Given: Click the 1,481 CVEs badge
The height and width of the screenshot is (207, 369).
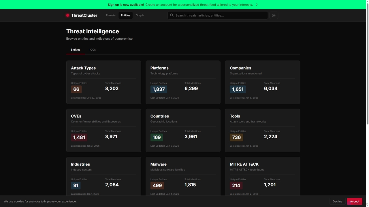Looking at the screenshot, I should 79,137.
